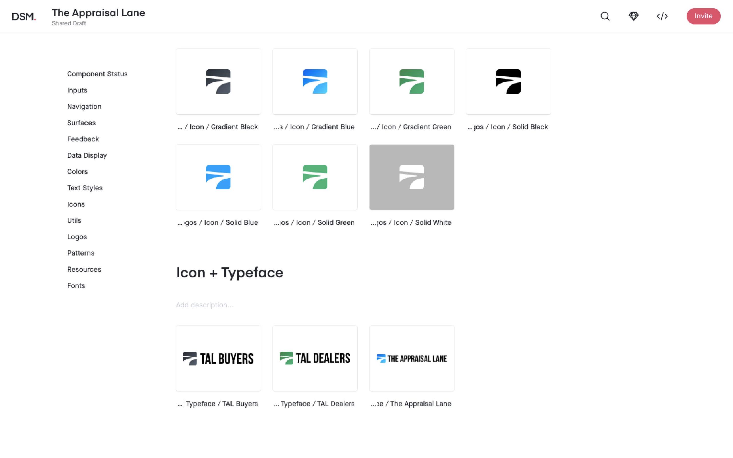This screenshot has height=458, width=733.
Task: Open Navigation in sidebar
Action: [84, 106]
